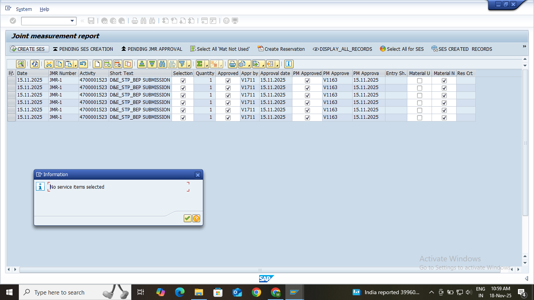
Task: Click the Refresh icon in ALV toolbar
Action: pyautogui.click(x=35, y=64)
